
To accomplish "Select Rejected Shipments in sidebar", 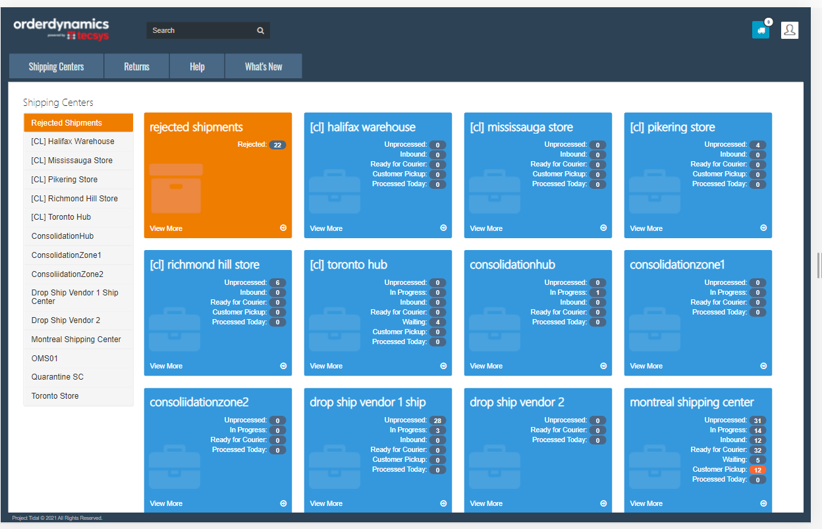I will [x=78, y=122].
